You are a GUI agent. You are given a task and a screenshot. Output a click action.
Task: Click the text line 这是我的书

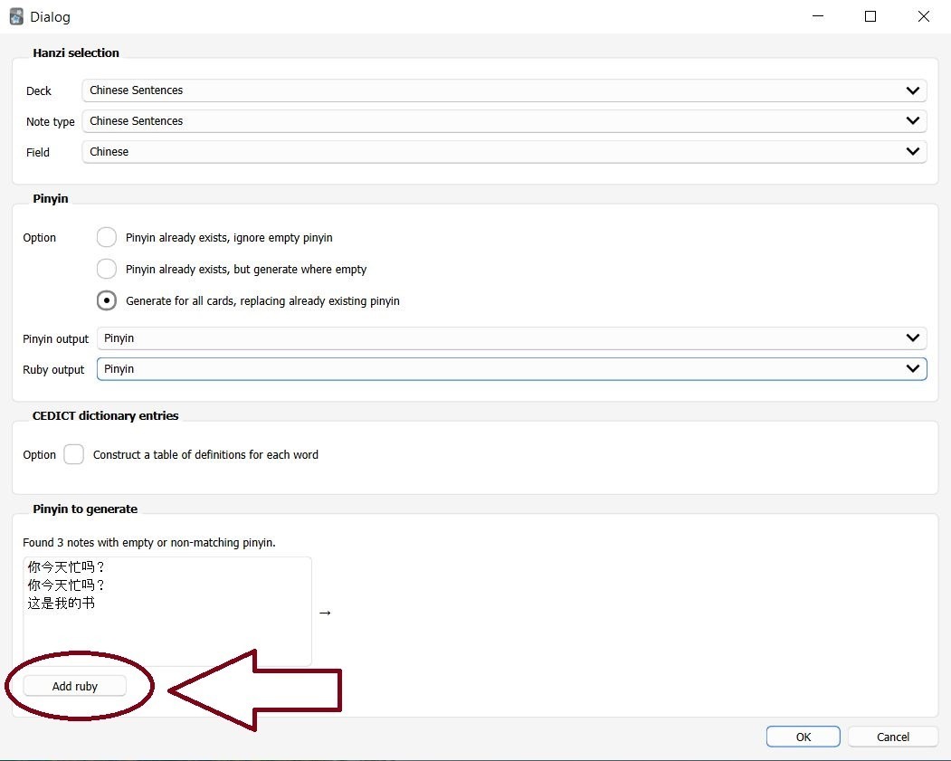pyautogui.click(x=62, y=603)
